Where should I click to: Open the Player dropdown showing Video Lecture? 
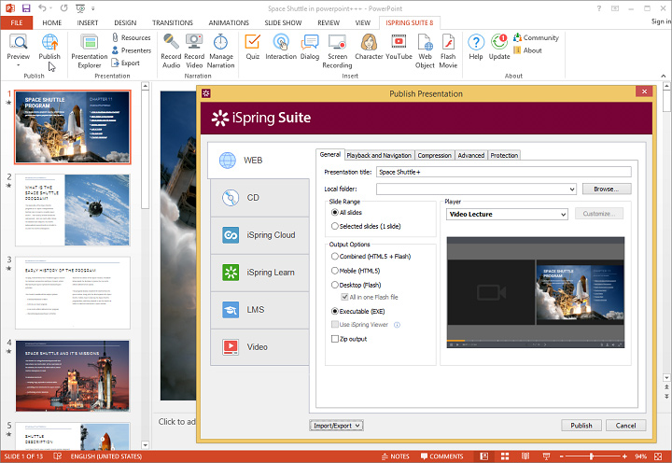[x=507, y=214]
